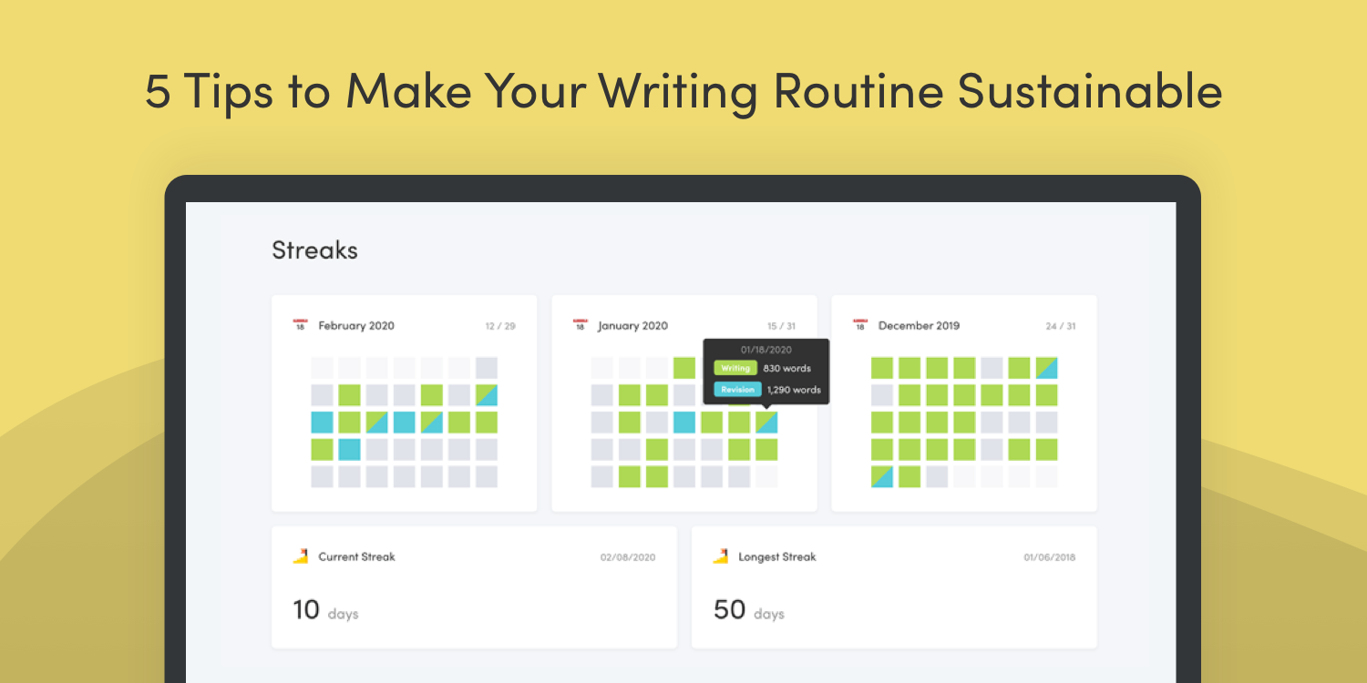Click the "Longest Streak" label
This screenshot has width=1367, height=683.
777,556
